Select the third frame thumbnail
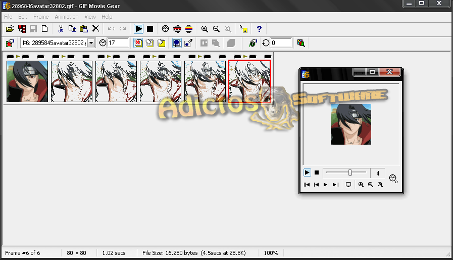 (x=116, y=81)
